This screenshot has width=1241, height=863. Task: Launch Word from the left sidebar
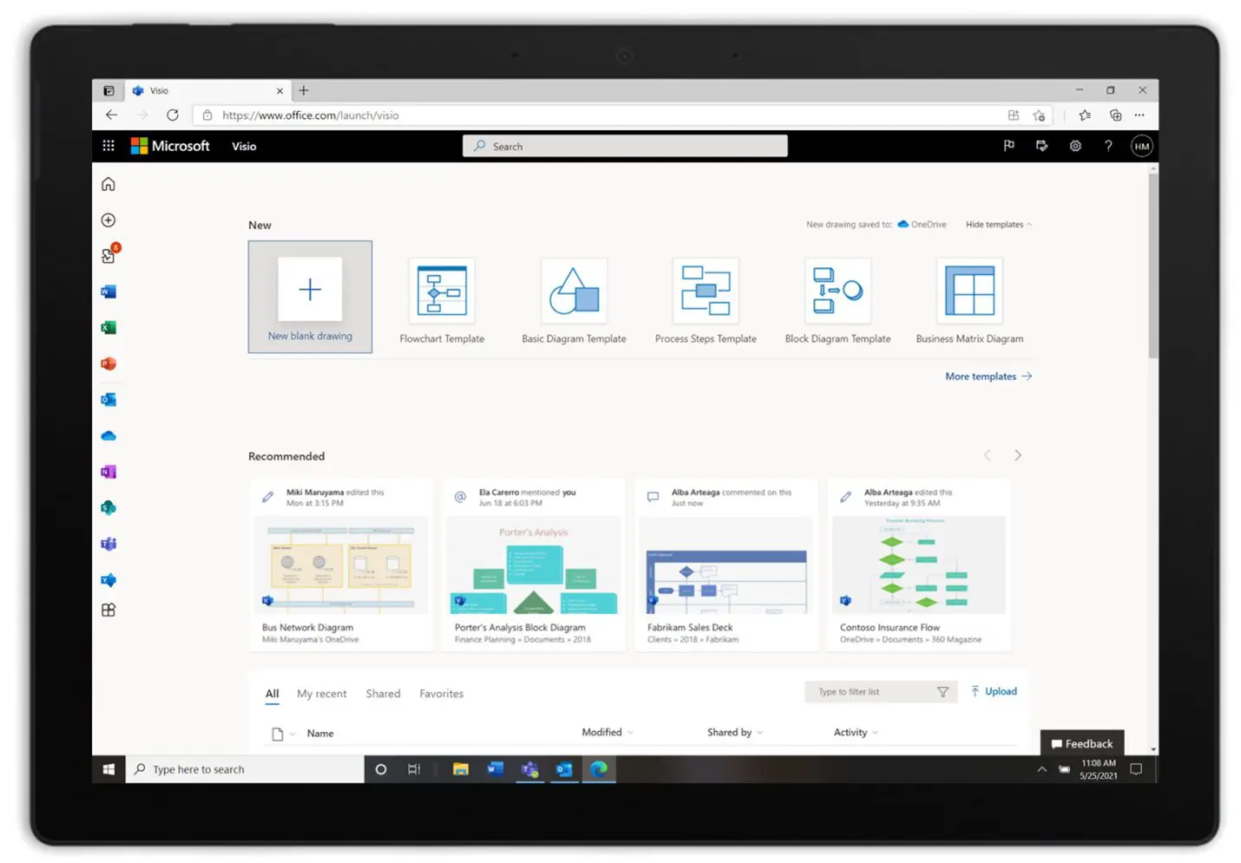pyautogui.click(x=108, y=291)
